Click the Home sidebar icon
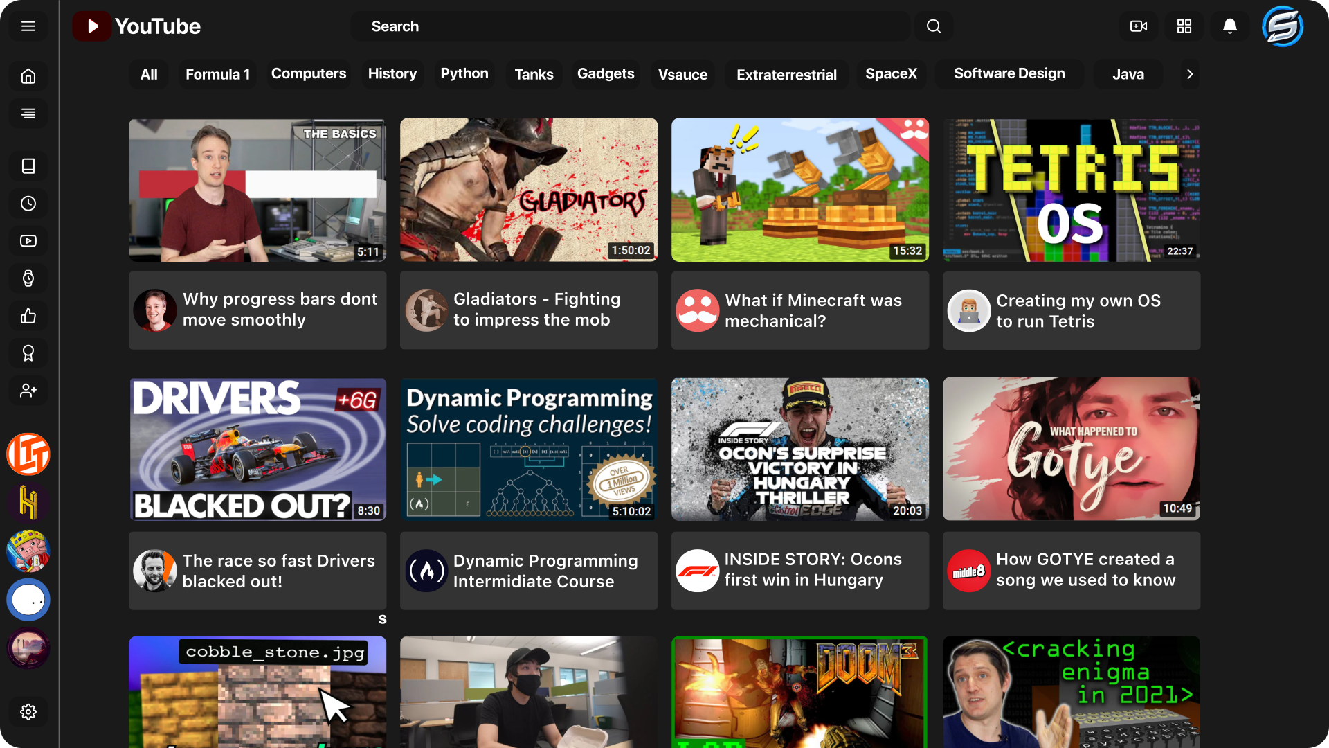 coord(28,76)
